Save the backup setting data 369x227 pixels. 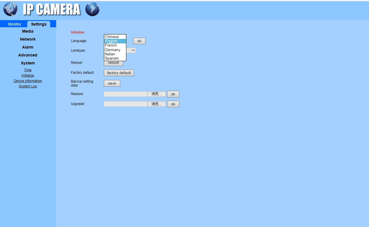(x=112, y=83)
